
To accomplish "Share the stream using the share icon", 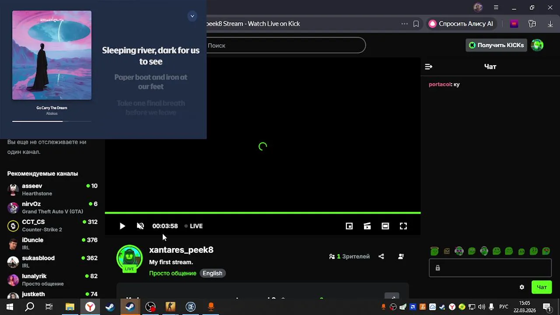I will pos(381,256).
